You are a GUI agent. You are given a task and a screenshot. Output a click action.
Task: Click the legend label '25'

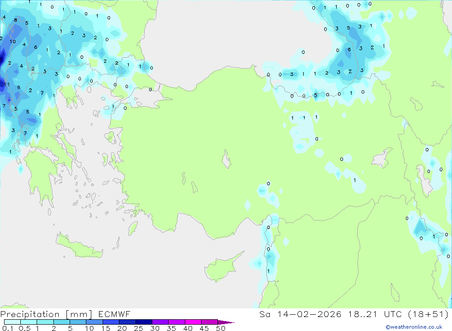pos(138,328)
